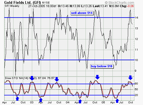Click the 'Gold Fields Ltd. (GFI)' chart title
The image size is (143, 105).
click(x=23, y=2)
